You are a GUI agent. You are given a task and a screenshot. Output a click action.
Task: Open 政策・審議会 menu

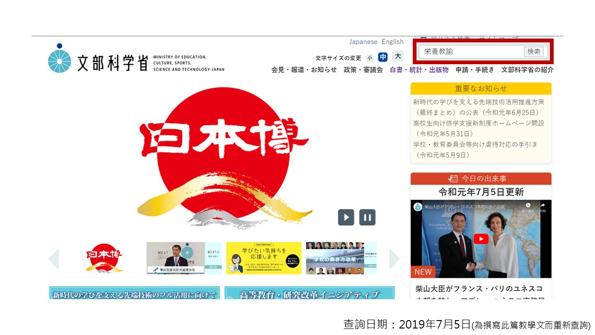coord(363,70)
